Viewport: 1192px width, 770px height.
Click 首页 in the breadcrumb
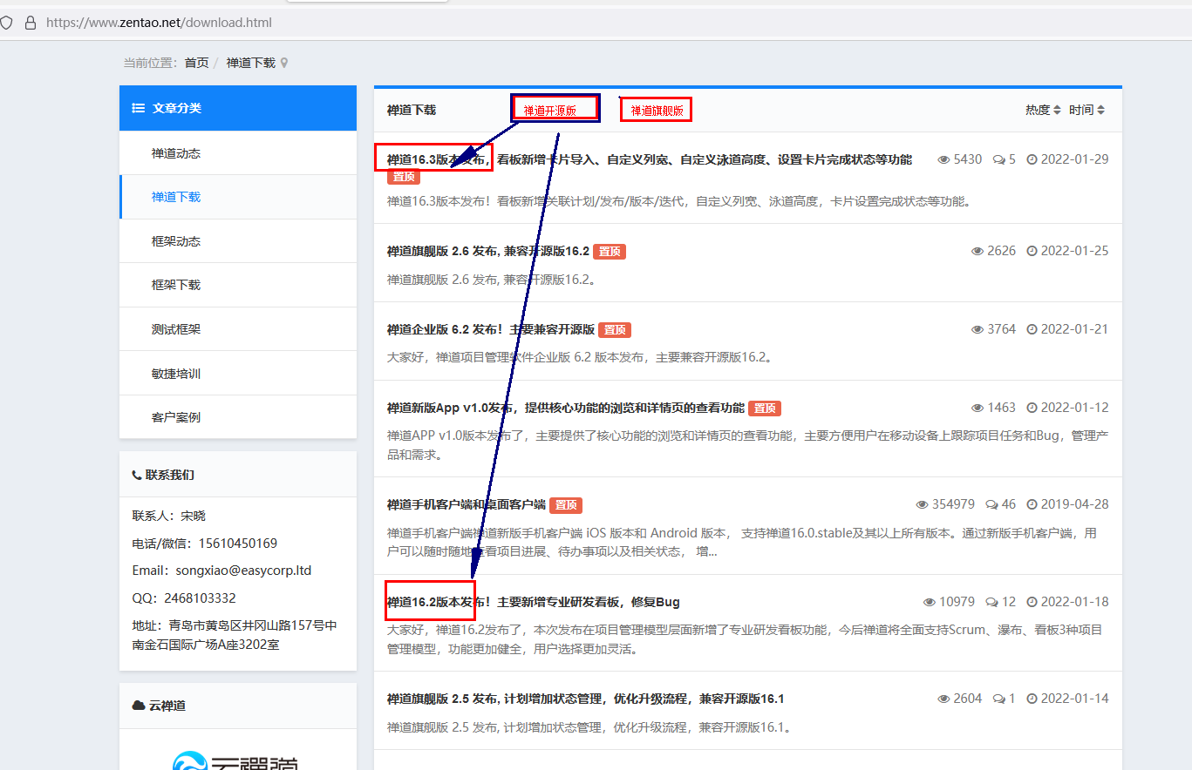click(197, 63)
